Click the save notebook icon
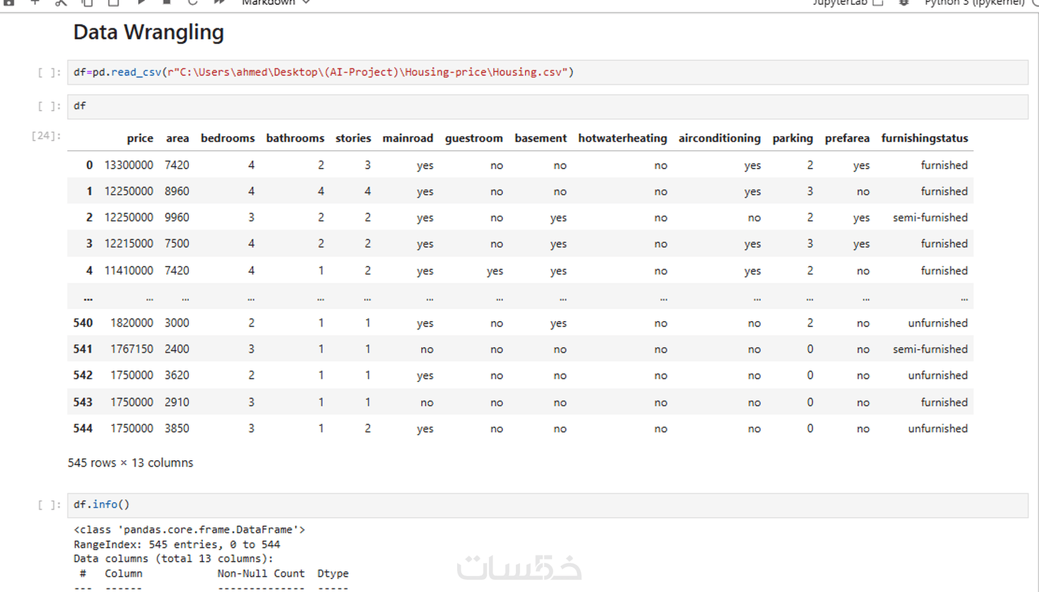The image size is (1039, 592). point(9,2)
